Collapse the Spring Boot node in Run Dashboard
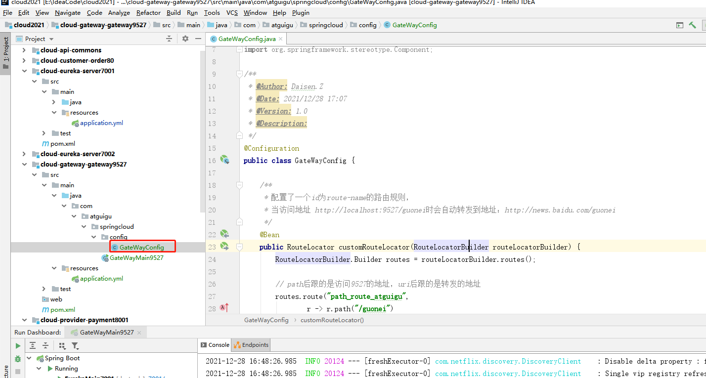Viewport: 706px width, 378px height. 29,358
